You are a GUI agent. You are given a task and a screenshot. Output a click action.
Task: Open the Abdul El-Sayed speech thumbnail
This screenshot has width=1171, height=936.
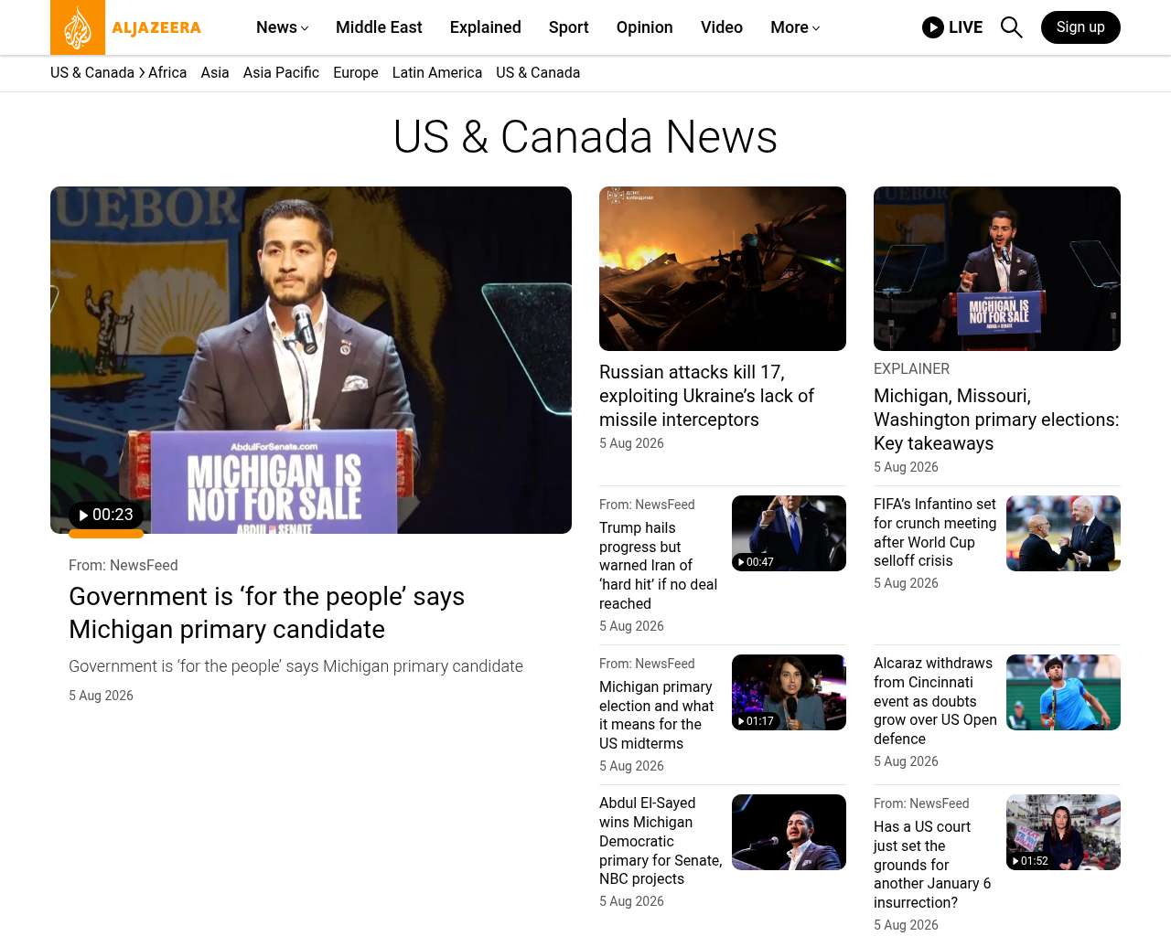[789, 833]
